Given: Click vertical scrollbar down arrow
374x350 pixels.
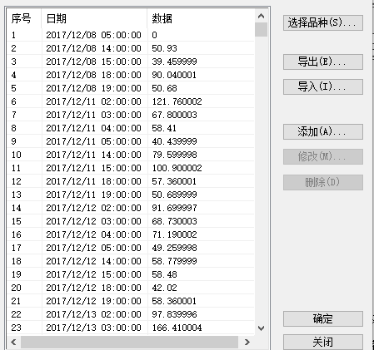Looking at the screenshot, I should [x=261, y=328].
